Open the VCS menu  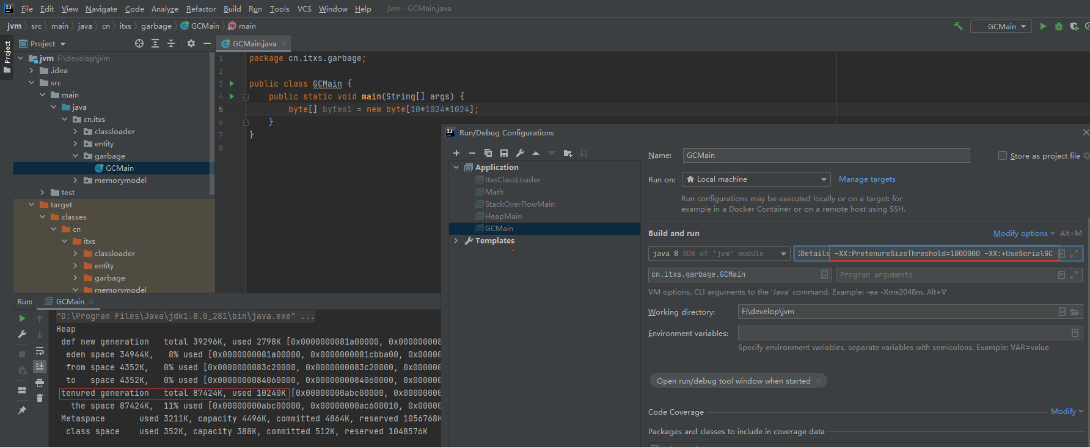tap(304, 9)
